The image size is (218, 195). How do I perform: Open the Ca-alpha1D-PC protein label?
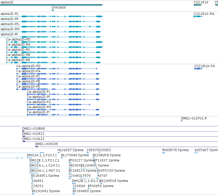tap(28, 76)
